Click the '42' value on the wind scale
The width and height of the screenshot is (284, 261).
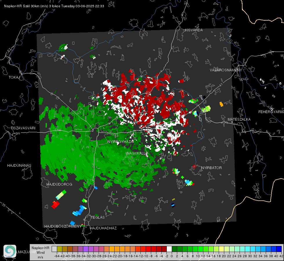[x=281, y=256]
